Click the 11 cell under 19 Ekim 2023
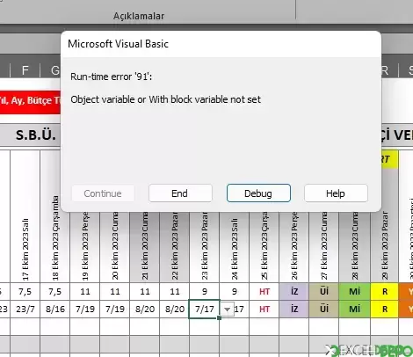The height and width of the screenshot is (357, 413). tap(85, 292)
